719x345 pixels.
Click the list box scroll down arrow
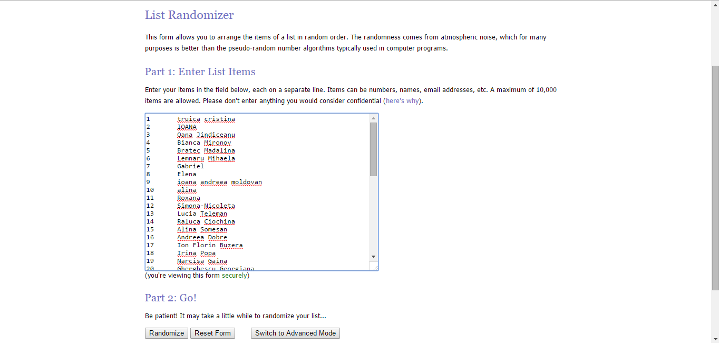point(373,256)
